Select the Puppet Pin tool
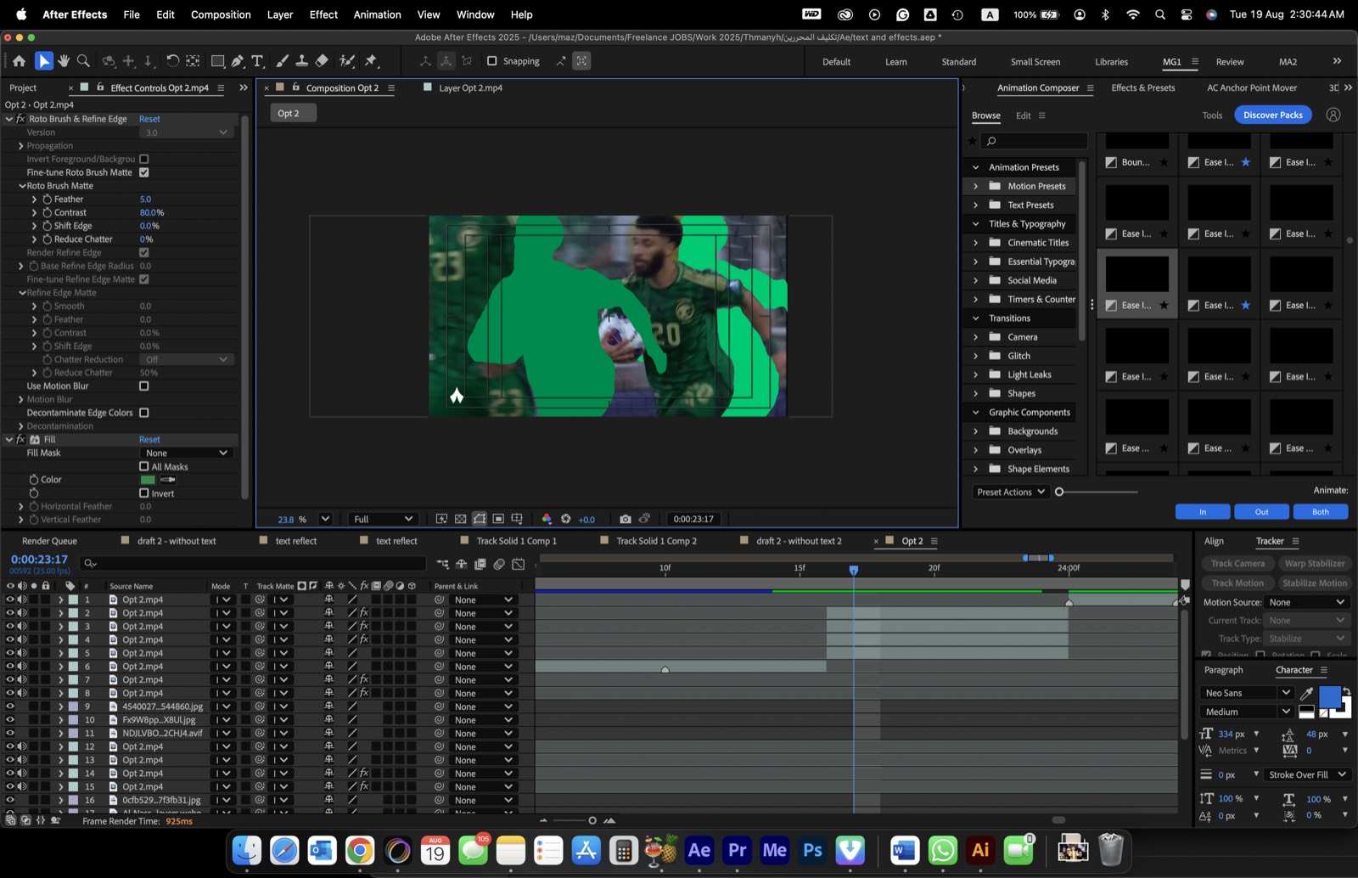Image resolution: width=1358 pixels, height=878 pixels. coord(371,61)
